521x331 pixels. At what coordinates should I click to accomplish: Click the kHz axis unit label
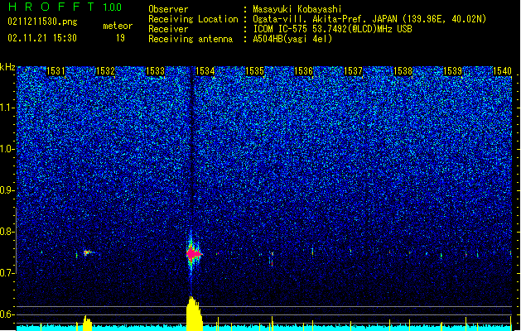tap(7, 67)
